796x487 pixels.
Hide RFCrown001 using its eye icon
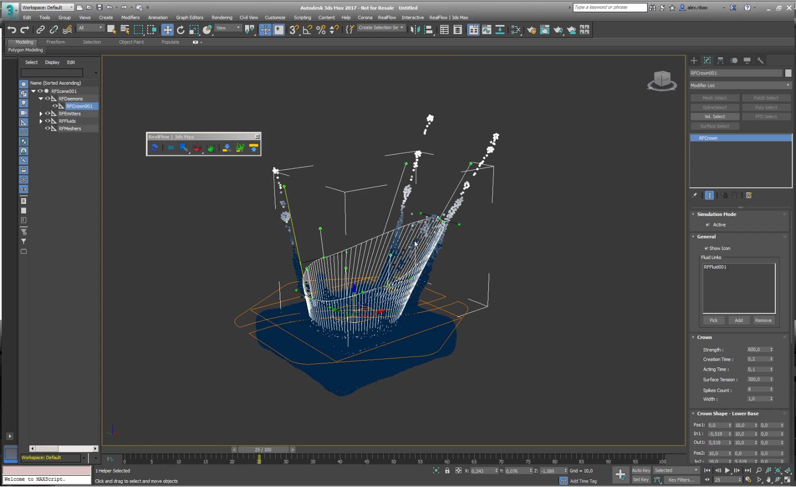[x=55, y=106]
